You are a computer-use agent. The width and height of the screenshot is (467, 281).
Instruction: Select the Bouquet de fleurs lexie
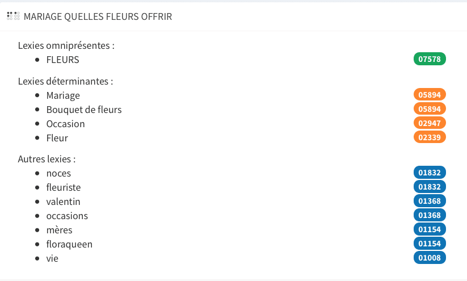point(84,110)
